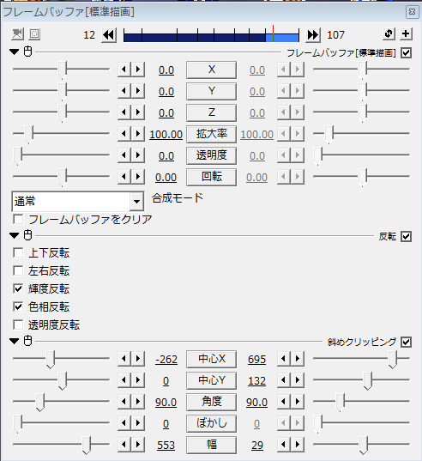Increase right 角度 value with right arrow

[298, 402]
